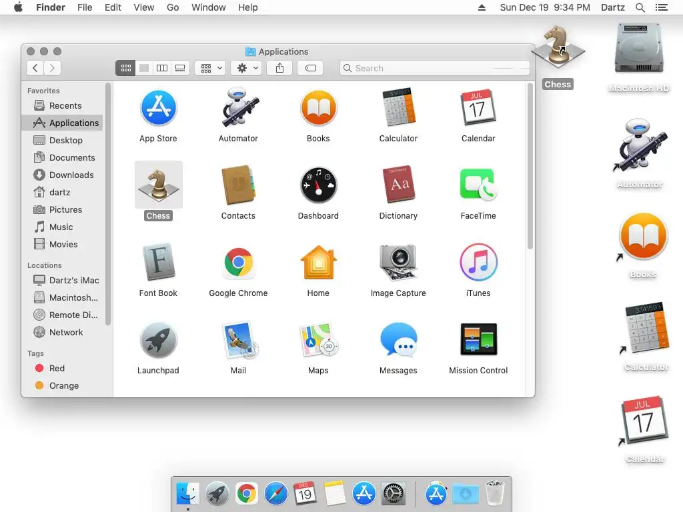
Task: Click the Spotlight search icon in menu bar
Action: click(640, 7)
